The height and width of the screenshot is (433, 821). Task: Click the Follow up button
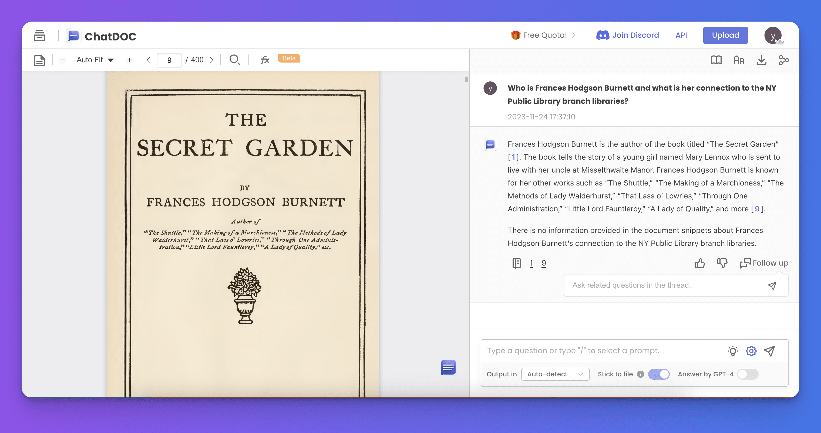[x=764, y=263]
